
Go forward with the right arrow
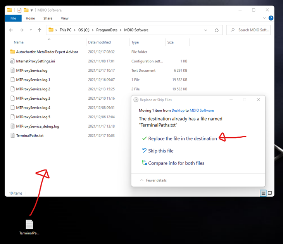click(x=21, y=30)
